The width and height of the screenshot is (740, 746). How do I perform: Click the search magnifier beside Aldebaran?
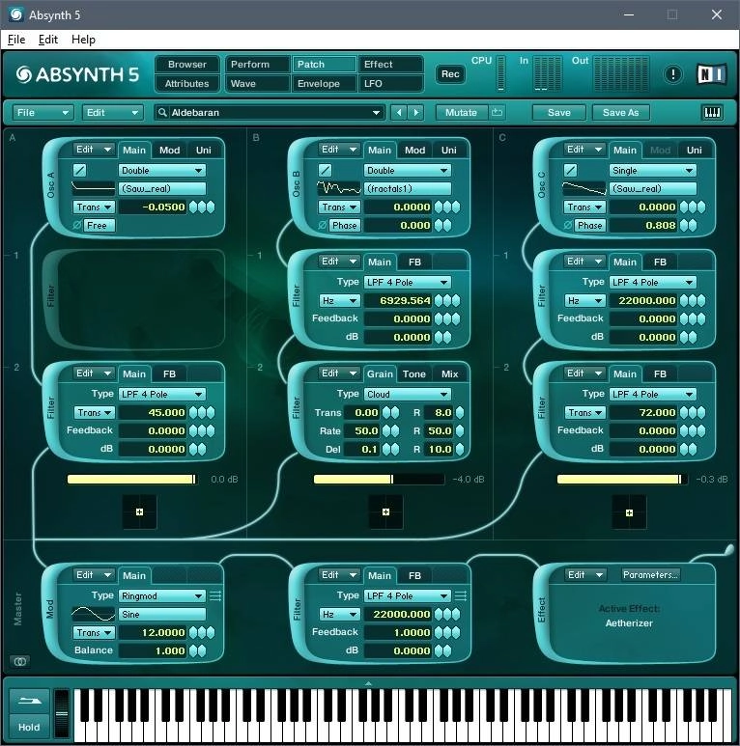tap(162, 113)
